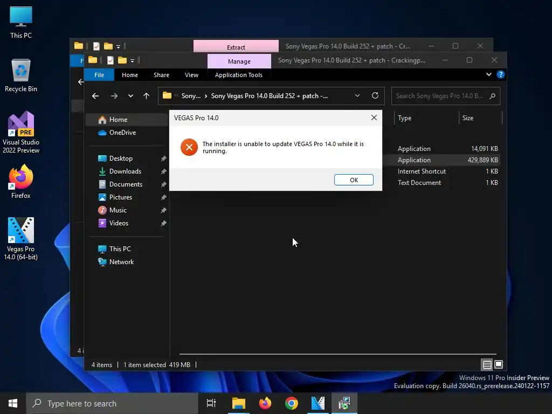Click New folder quick access icon
This screenshot has height=414, width=552.
tap(122, 60)
